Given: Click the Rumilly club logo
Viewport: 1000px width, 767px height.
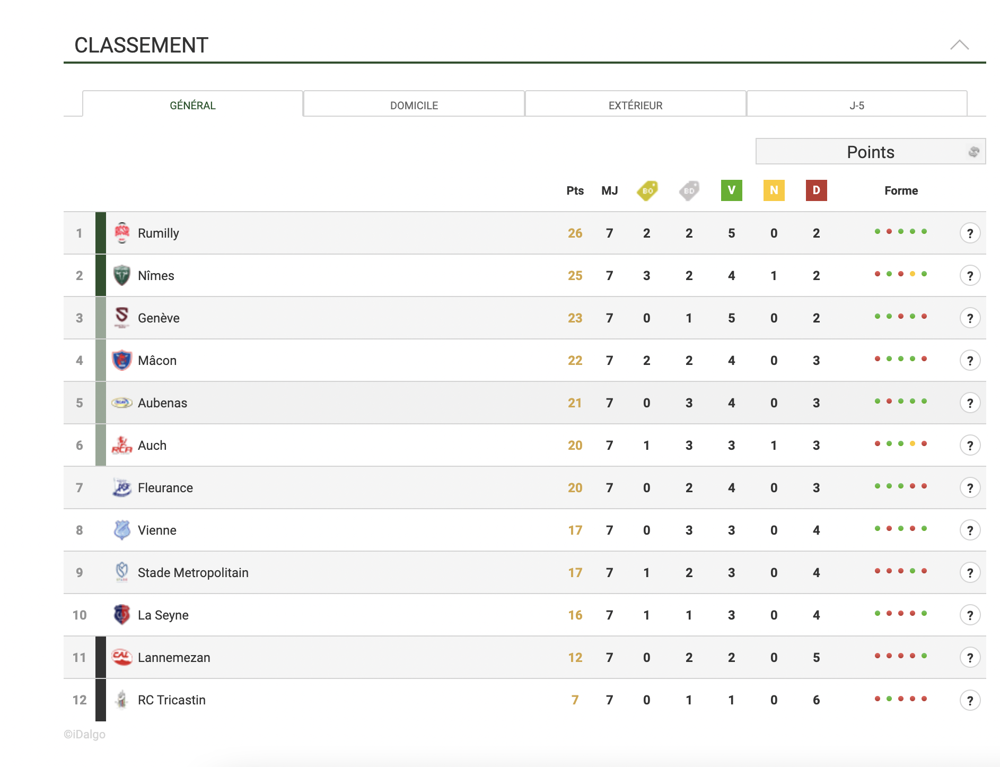Looking at the screenshot, I should click(x=122, y=233).
